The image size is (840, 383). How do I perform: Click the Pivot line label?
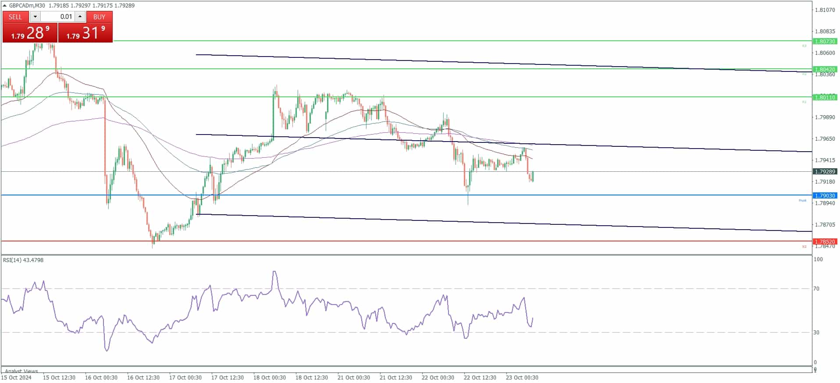pyautogui.click(x=802, y=201)
